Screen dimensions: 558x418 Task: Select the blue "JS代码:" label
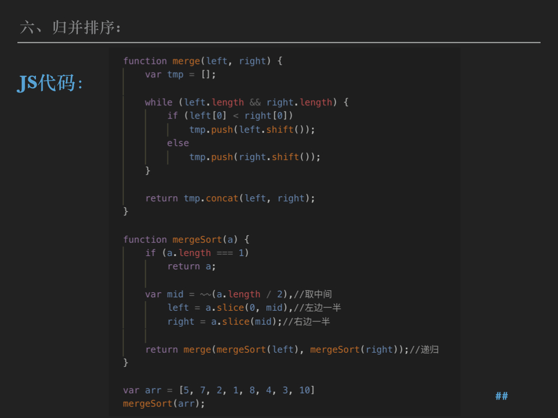(50, 83)
